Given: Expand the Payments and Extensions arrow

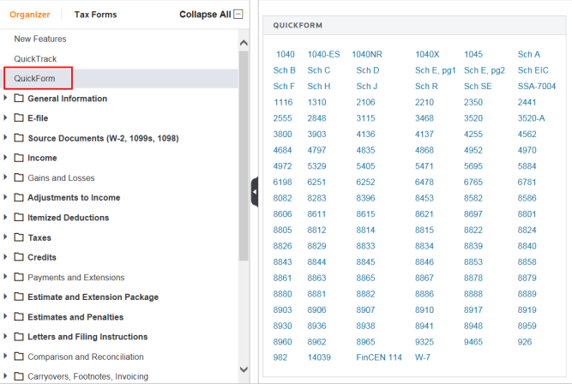Looking at the screenshot, I should pyautogui.click(x=7, y=277).
